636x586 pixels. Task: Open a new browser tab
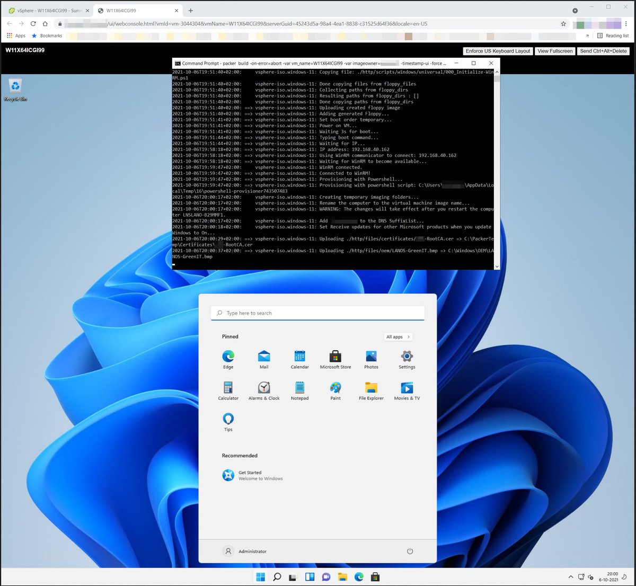pyautogui.click(x=191, y=11)
